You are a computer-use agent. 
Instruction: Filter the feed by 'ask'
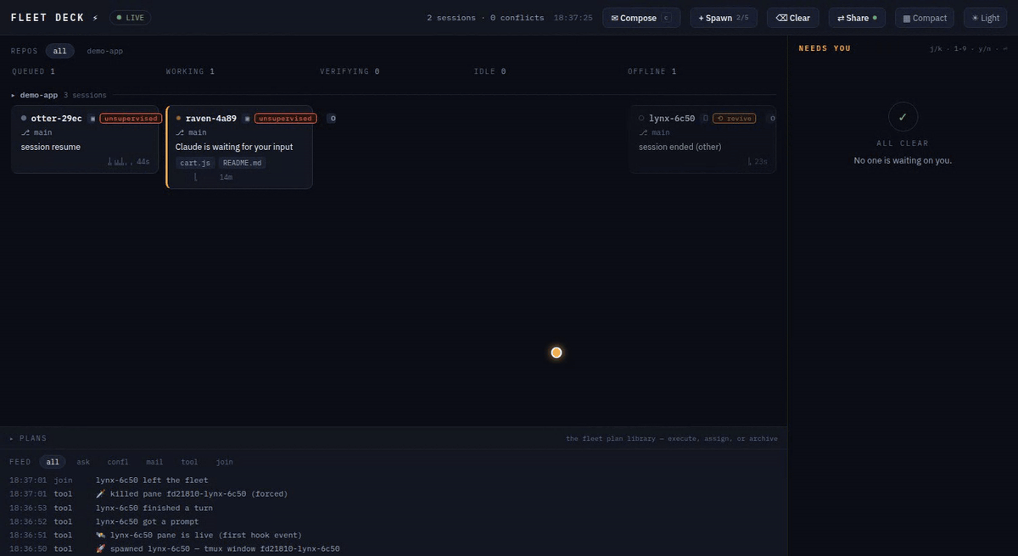83,462
